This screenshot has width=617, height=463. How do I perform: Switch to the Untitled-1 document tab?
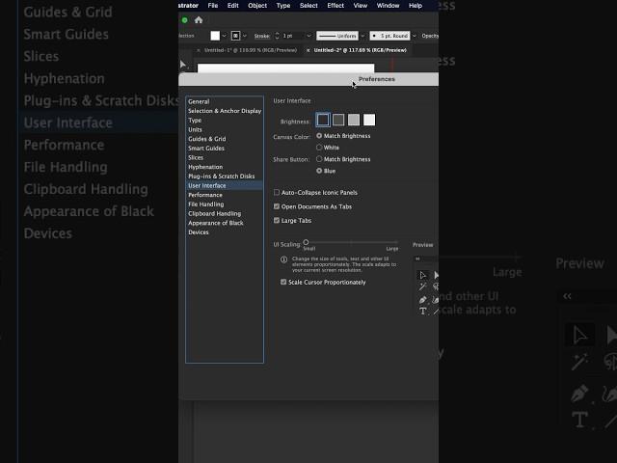pyautogui.click(x=251, y=50)
